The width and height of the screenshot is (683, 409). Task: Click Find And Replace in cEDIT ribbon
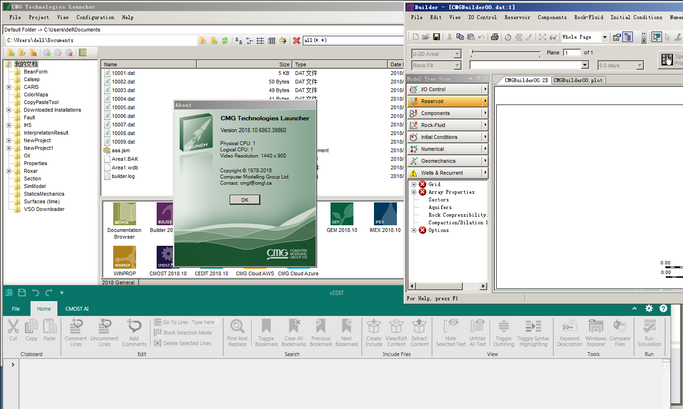coord(237,333)
